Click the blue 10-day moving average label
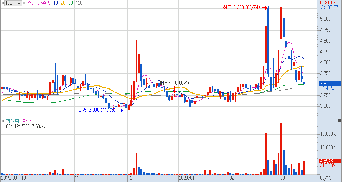 (x=56, y=3)
